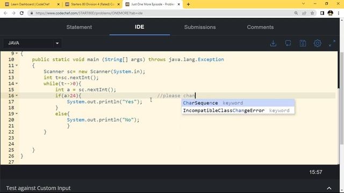Save the code with the floppy disk icon

(x=303, y=43)
